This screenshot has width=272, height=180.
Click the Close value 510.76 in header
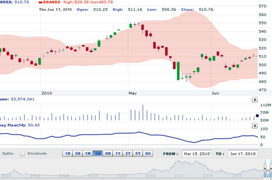click(x=206, y=9)
